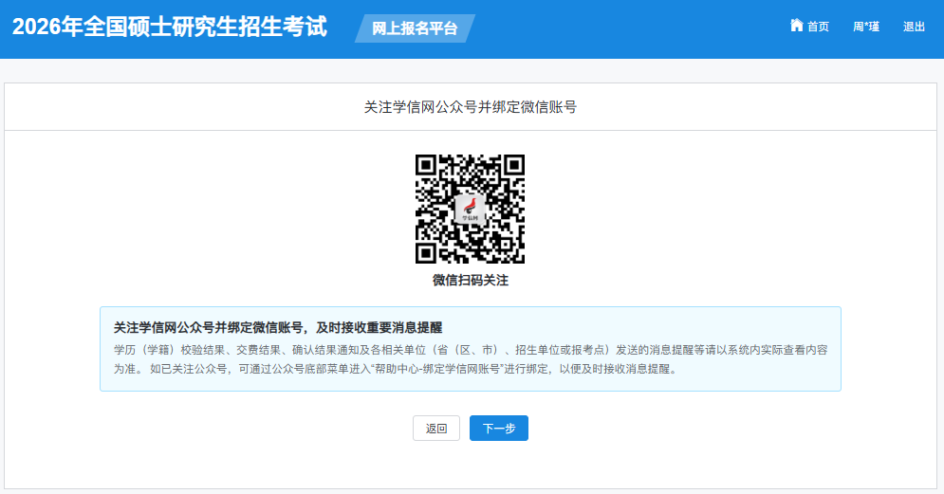944x494 pixels.
Task: Open the 周*瑾 user account link
Action: pyautogui.click(x=865, y=27)
